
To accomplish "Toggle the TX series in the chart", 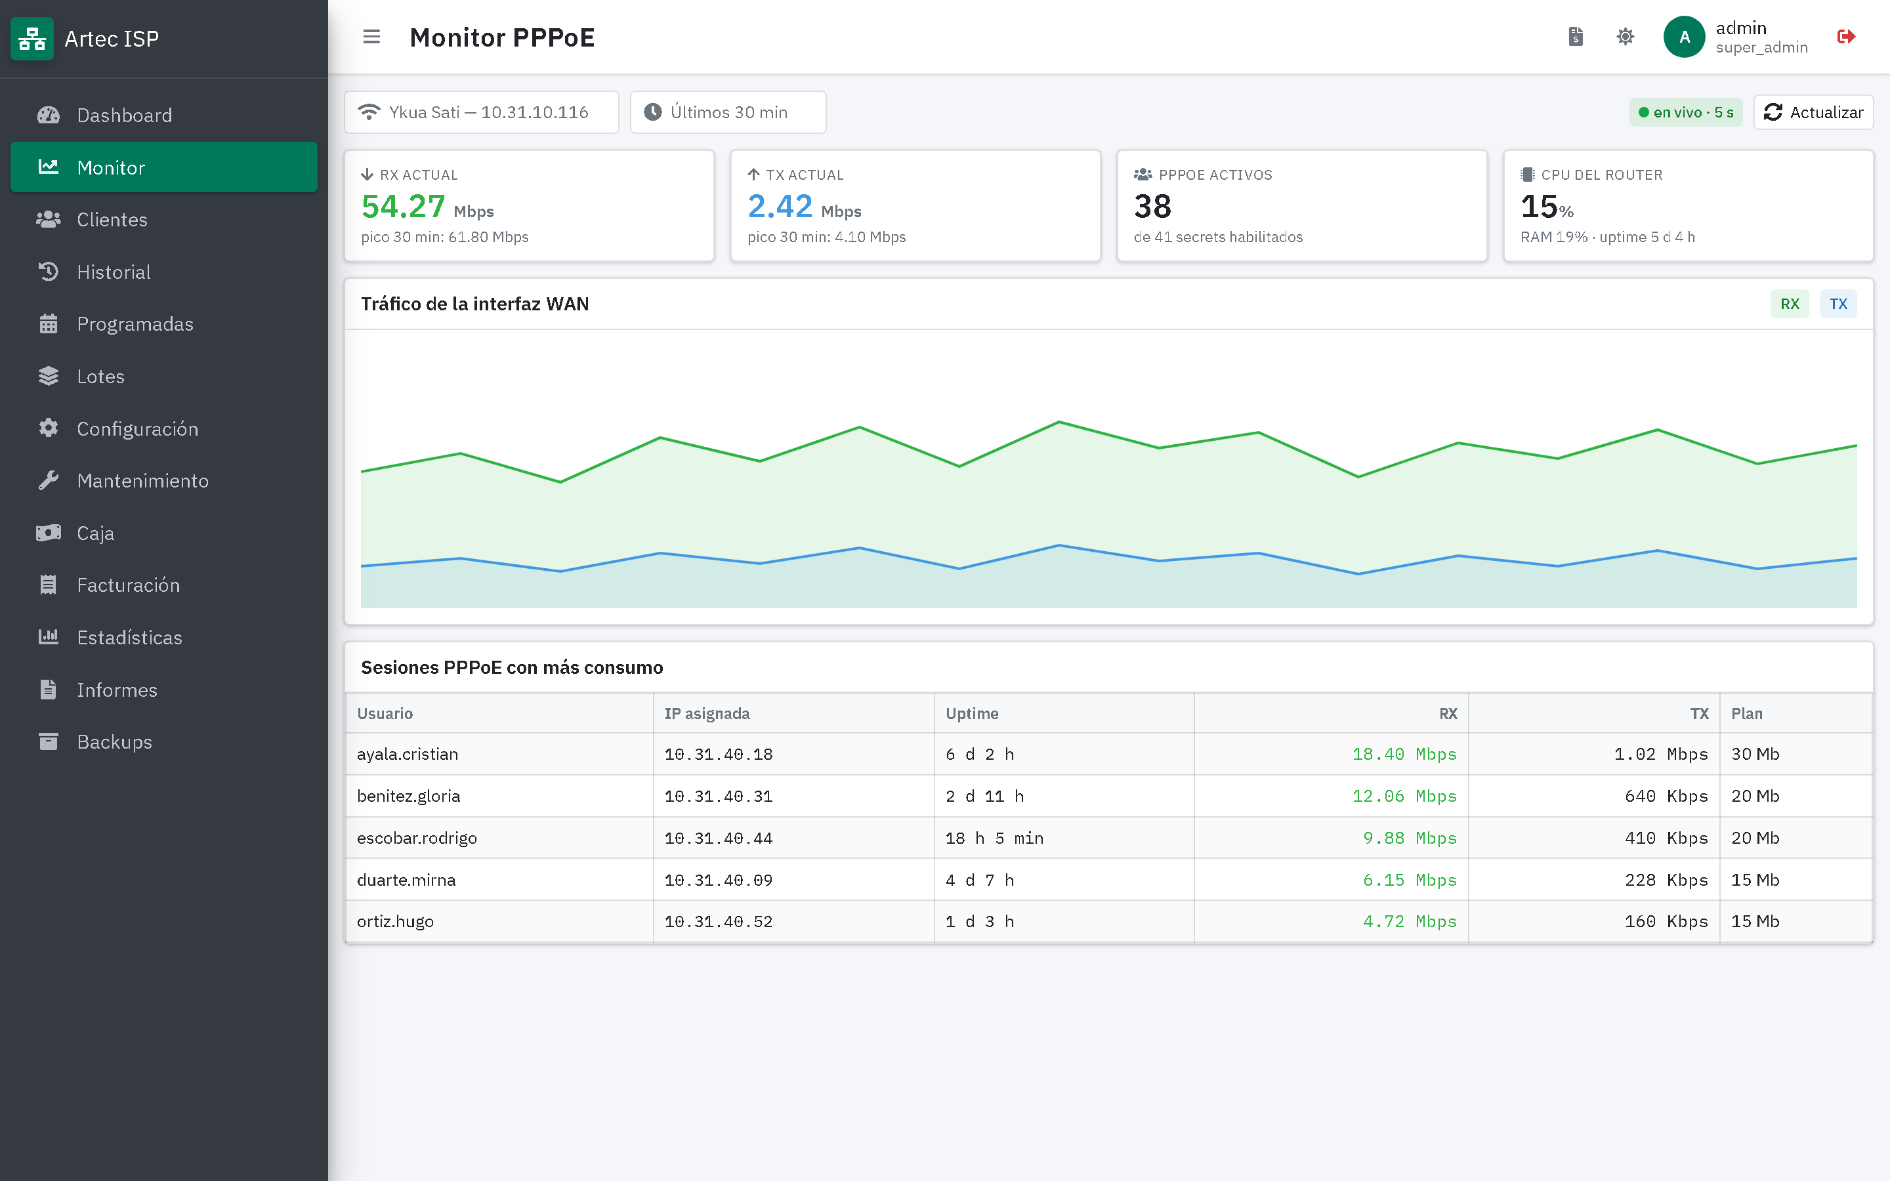I will pos(1838,304).
